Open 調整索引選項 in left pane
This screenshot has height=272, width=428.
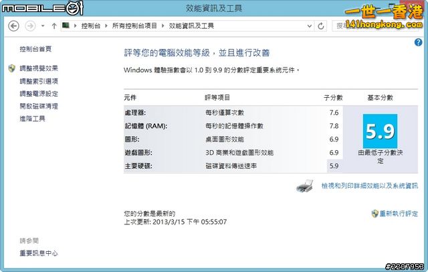pyautogui.click(x=39, y=81)
